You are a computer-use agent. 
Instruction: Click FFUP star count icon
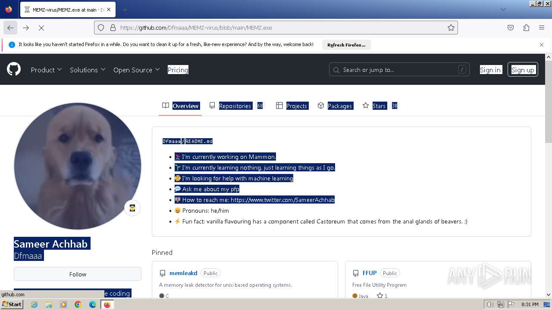point(379,296)
